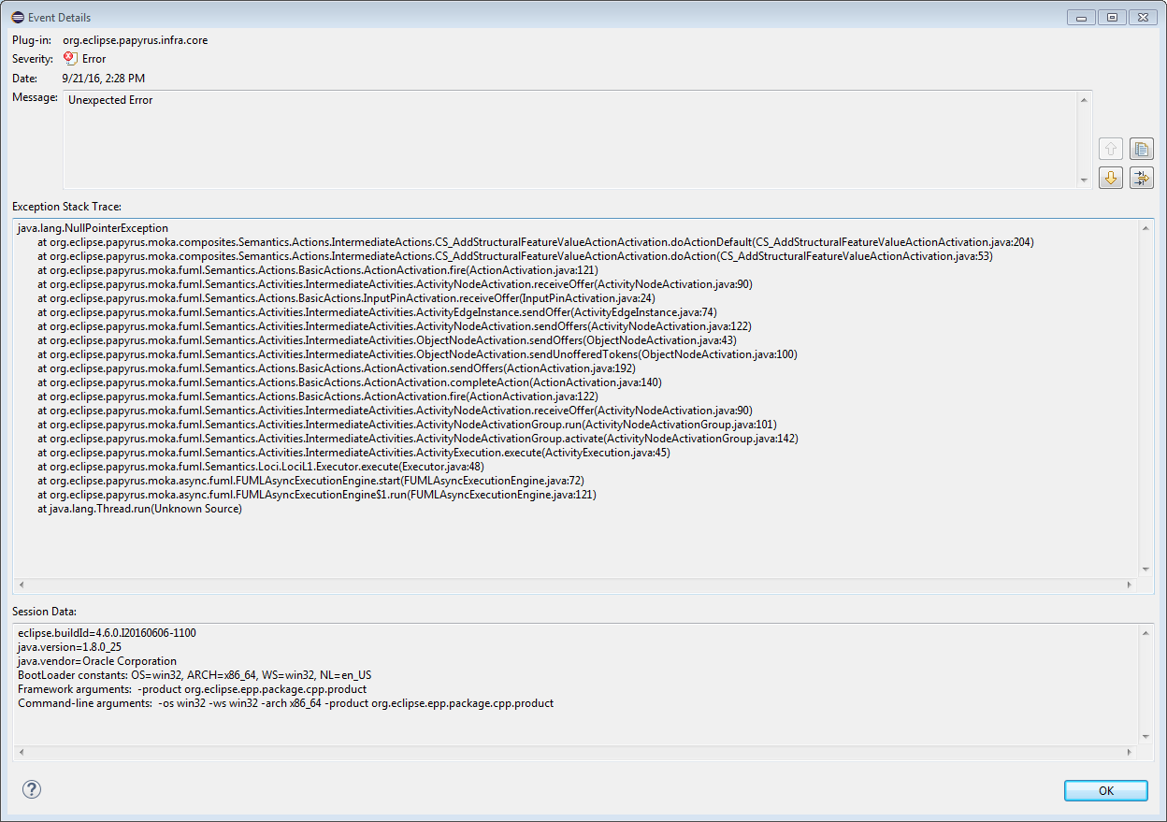The height and width of the screenshot is (822, 1167).
Task: Click the Next Event down-arrow button
Action: click(x=1111, y=178)
